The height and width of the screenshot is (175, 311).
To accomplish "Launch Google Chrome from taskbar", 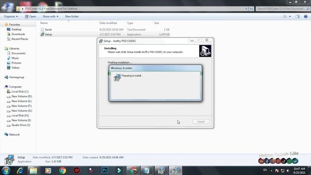I will point(63,171).
